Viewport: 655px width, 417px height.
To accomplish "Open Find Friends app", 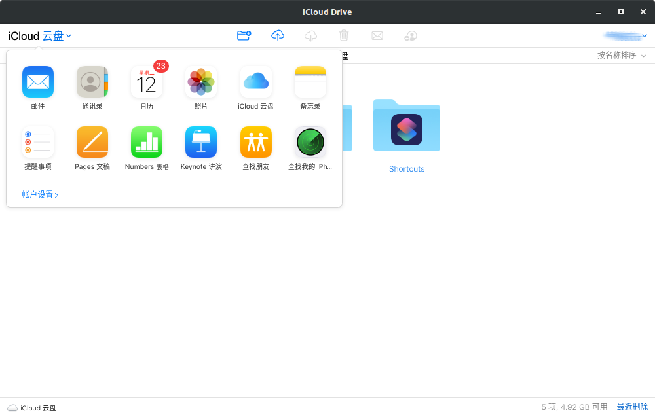I will (x=256, y=142).
